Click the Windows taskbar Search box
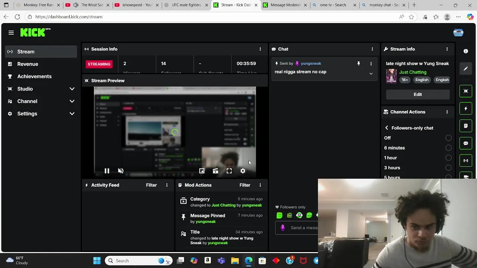 [x=139, y=261]
